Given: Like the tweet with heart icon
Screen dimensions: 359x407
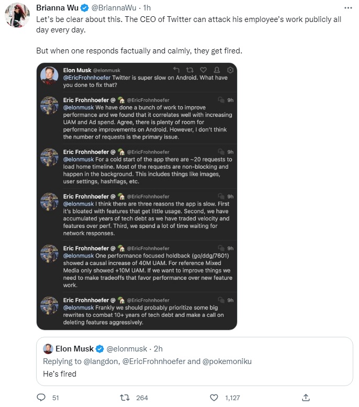Looking at the screenshot, I should click(x=214, y=398).
